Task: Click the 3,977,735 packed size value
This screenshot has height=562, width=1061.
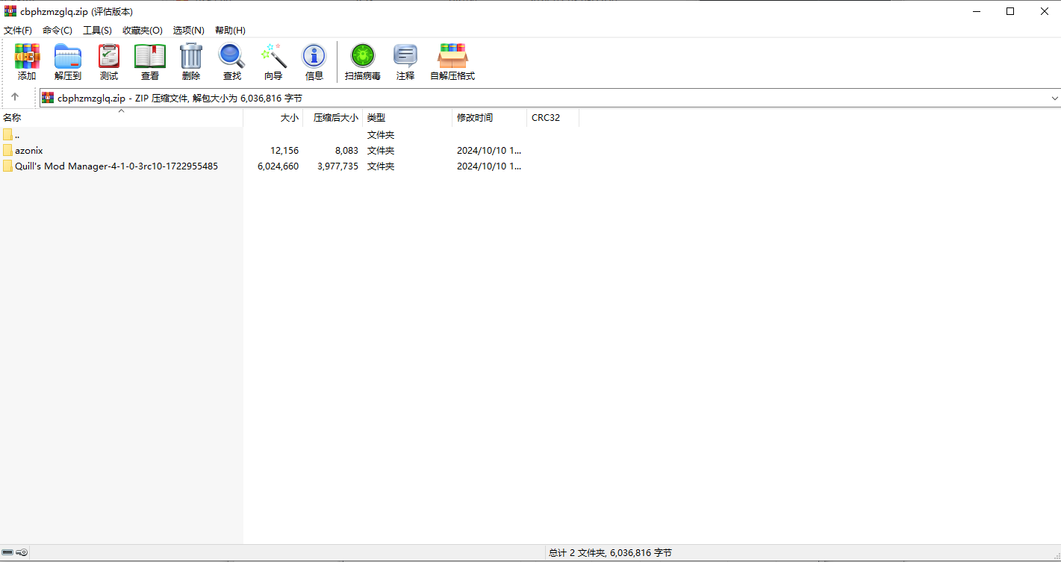Action: click(x=337, y=166)
